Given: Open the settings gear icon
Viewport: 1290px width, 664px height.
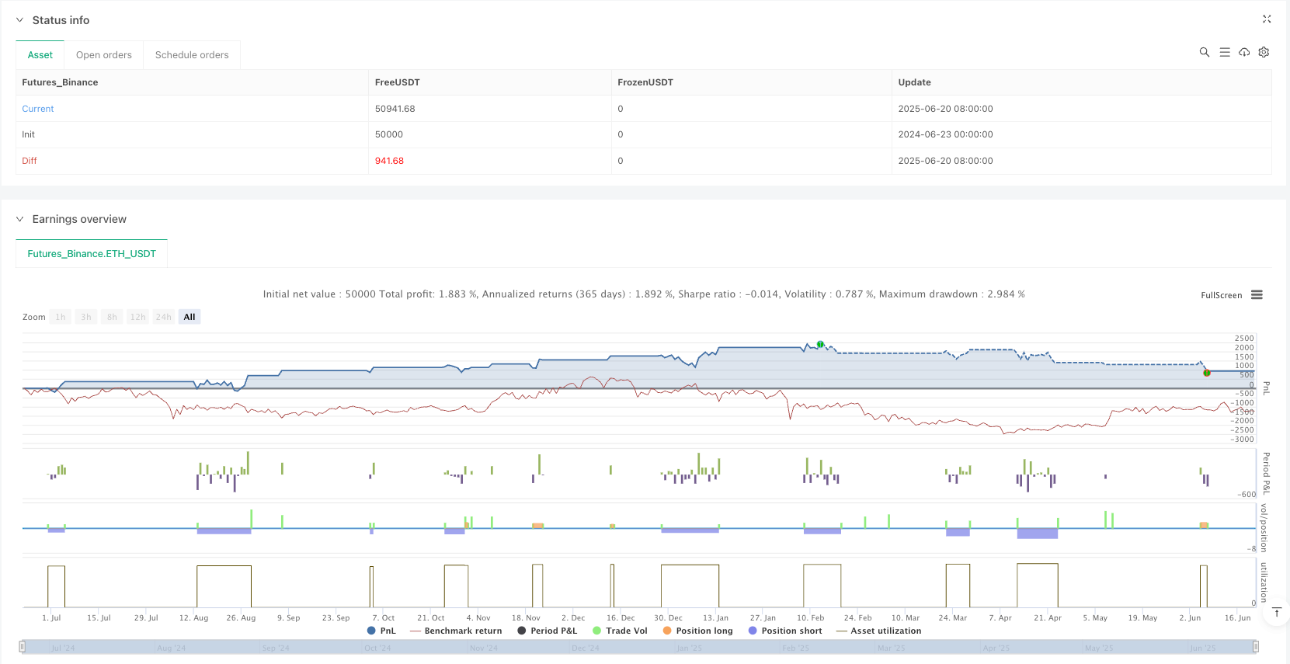Looking at the screenshot, I should [1264, 52].
